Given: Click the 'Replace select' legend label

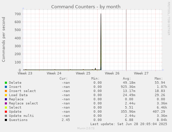Looking at the screenshot, I should (x=24, y=103).
